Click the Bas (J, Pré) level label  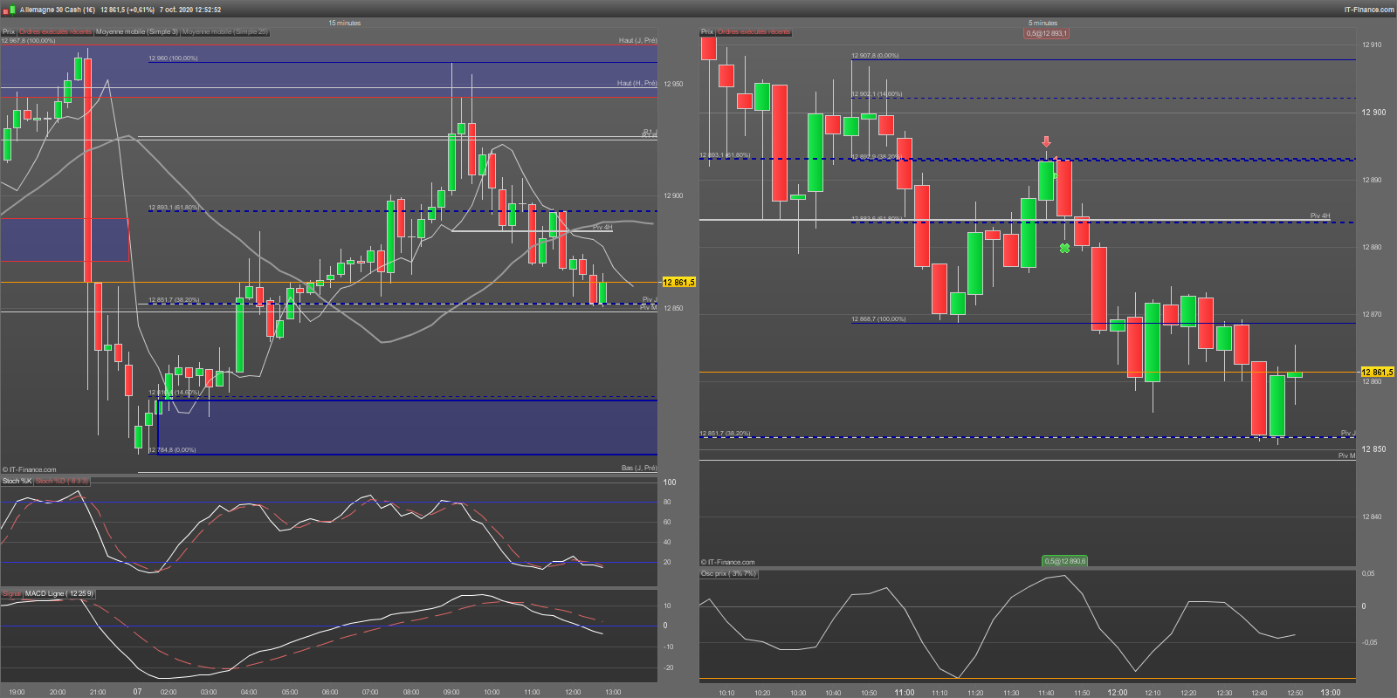[x=639, y=469]
